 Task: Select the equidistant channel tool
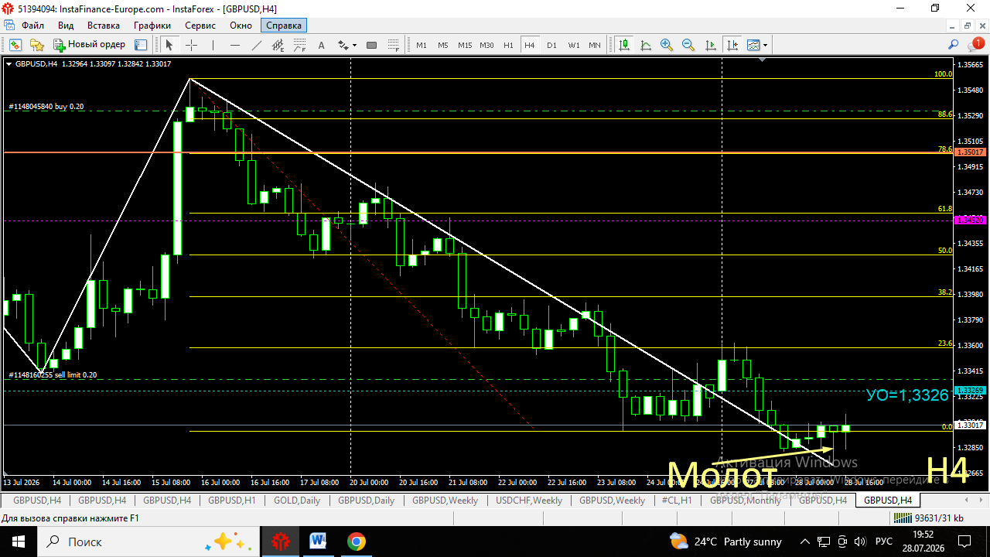278,45
